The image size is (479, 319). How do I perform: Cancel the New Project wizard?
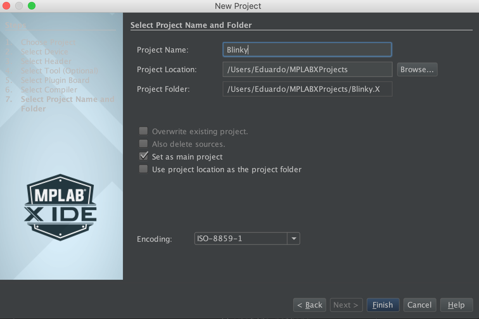tap(419, 305)
